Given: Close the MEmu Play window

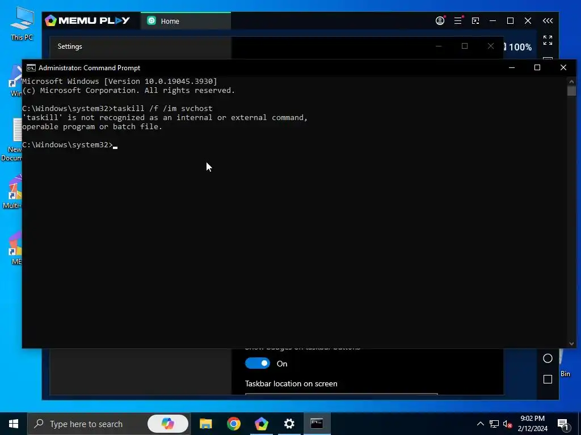Looking at the screenshot, I should [x=528, y=21].
